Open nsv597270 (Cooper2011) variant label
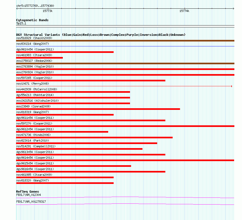 tap(34, 123)
